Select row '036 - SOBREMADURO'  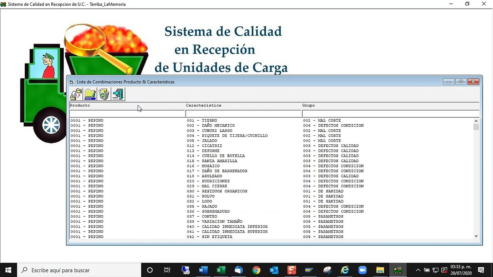click(x=271, y=211)
